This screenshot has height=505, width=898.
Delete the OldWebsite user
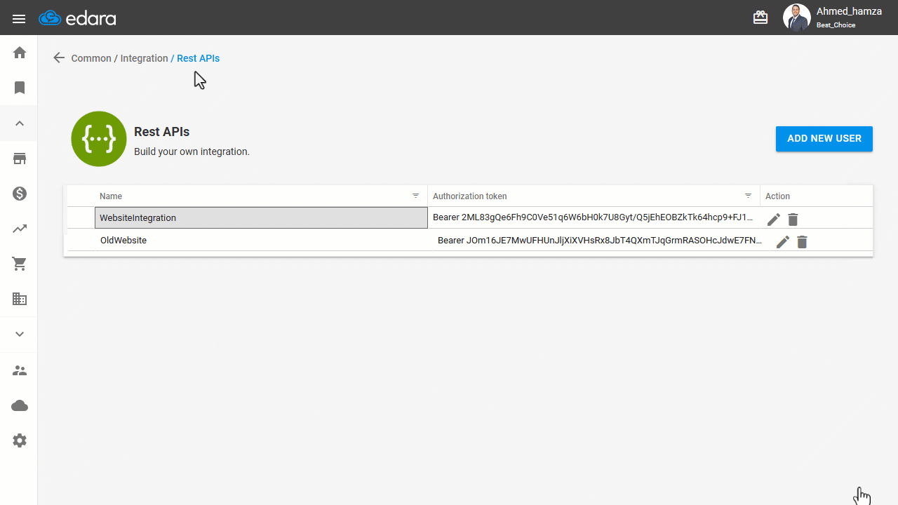click(802, 242)
